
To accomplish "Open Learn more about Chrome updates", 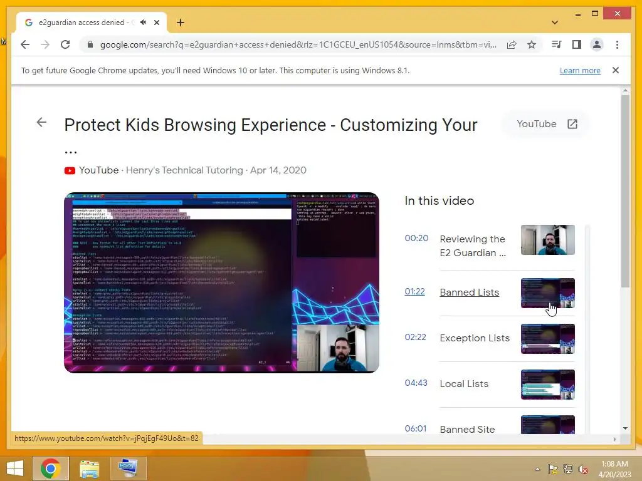I will [x=580, y=70].
